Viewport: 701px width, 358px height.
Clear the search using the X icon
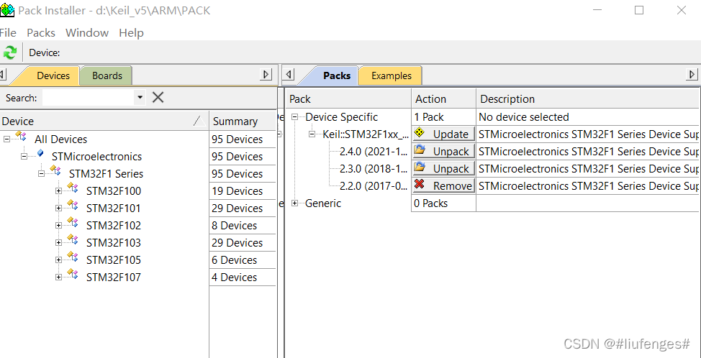click(x=158, y=97)
